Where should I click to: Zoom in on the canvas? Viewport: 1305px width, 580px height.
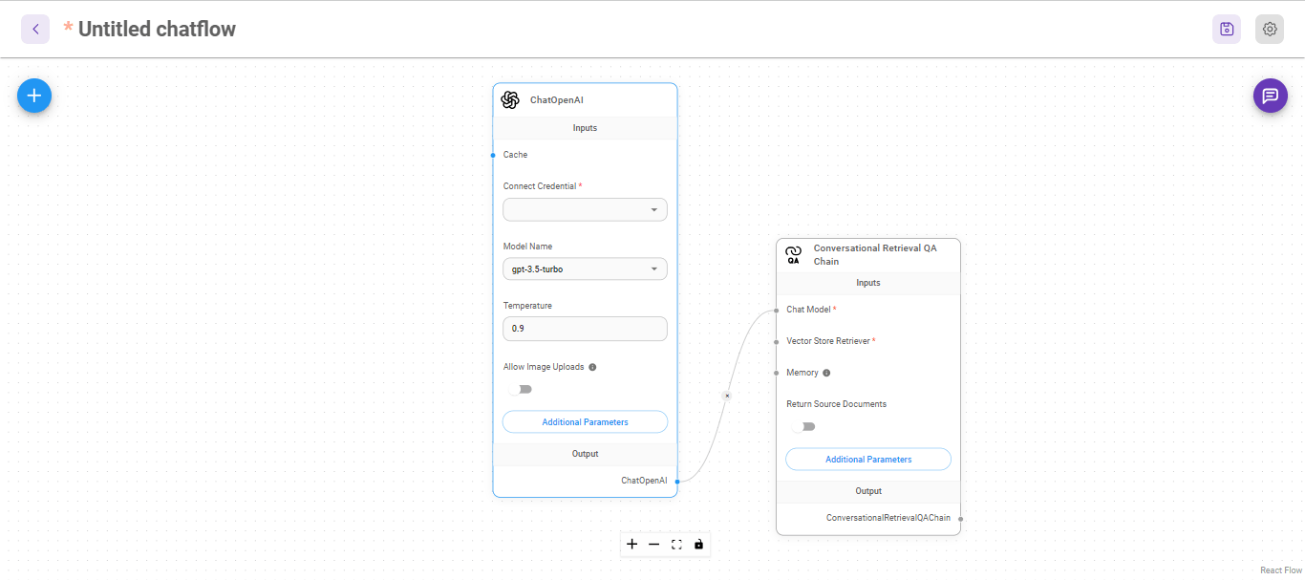click(x=631, y=545)
